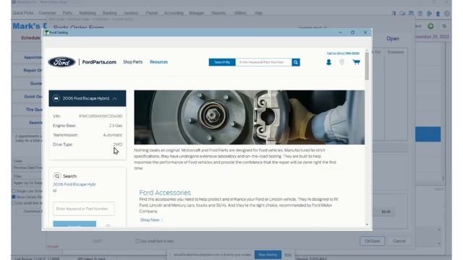This screenshot has width=463, height=260.
Task: Open Payroll menu in main window
Action: point(151,13)
